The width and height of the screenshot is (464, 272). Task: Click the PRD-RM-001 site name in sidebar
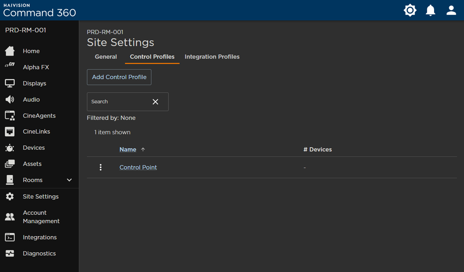(25, 30)
